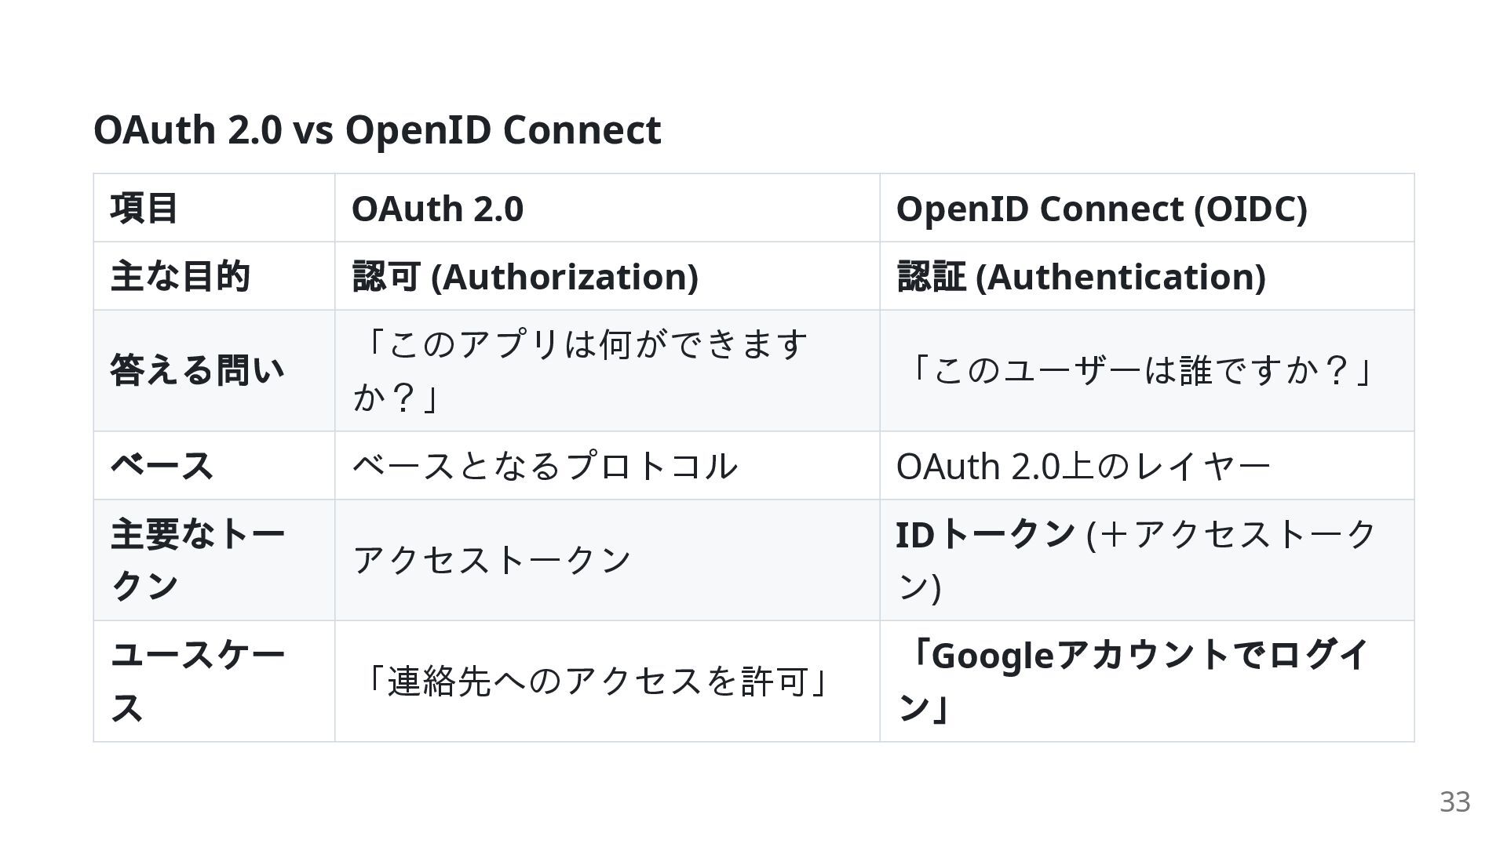1507x847 pixels.
Task: Click the slide title "OAuth 2.0 vs OpenID Connect"
Action: point(377,129)
